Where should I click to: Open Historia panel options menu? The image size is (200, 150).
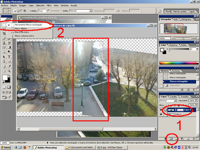(x=197, y=71)
